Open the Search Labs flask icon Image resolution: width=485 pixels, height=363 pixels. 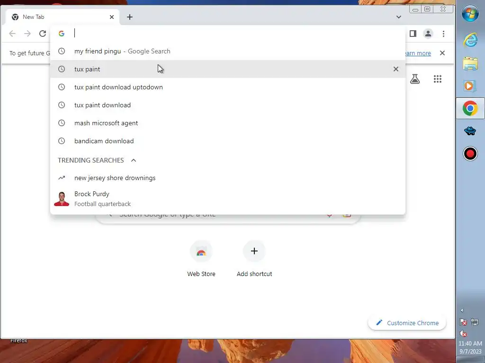click(415, 79)
